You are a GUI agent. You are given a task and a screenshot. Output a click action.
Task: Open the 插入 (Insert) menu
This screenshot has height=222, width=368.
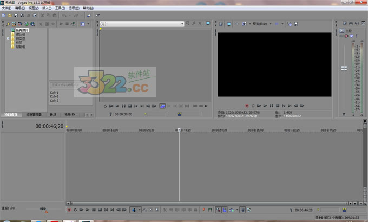pos(47,8)
